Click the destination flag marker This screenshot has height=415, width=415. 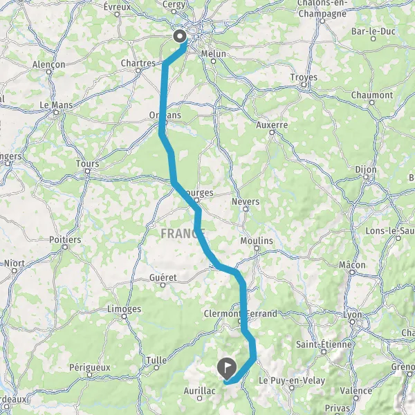click(227, 369)
